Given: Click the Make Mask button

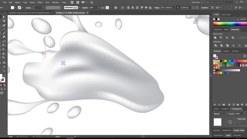Looking at the screenshot, I should click(241, 119).
